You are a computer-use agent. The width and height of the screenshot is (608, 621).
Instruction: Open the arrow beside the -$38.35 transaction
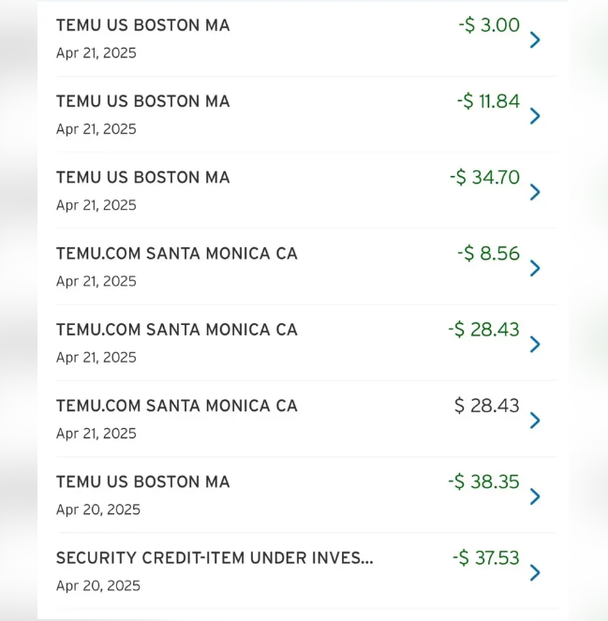[535, 496]
